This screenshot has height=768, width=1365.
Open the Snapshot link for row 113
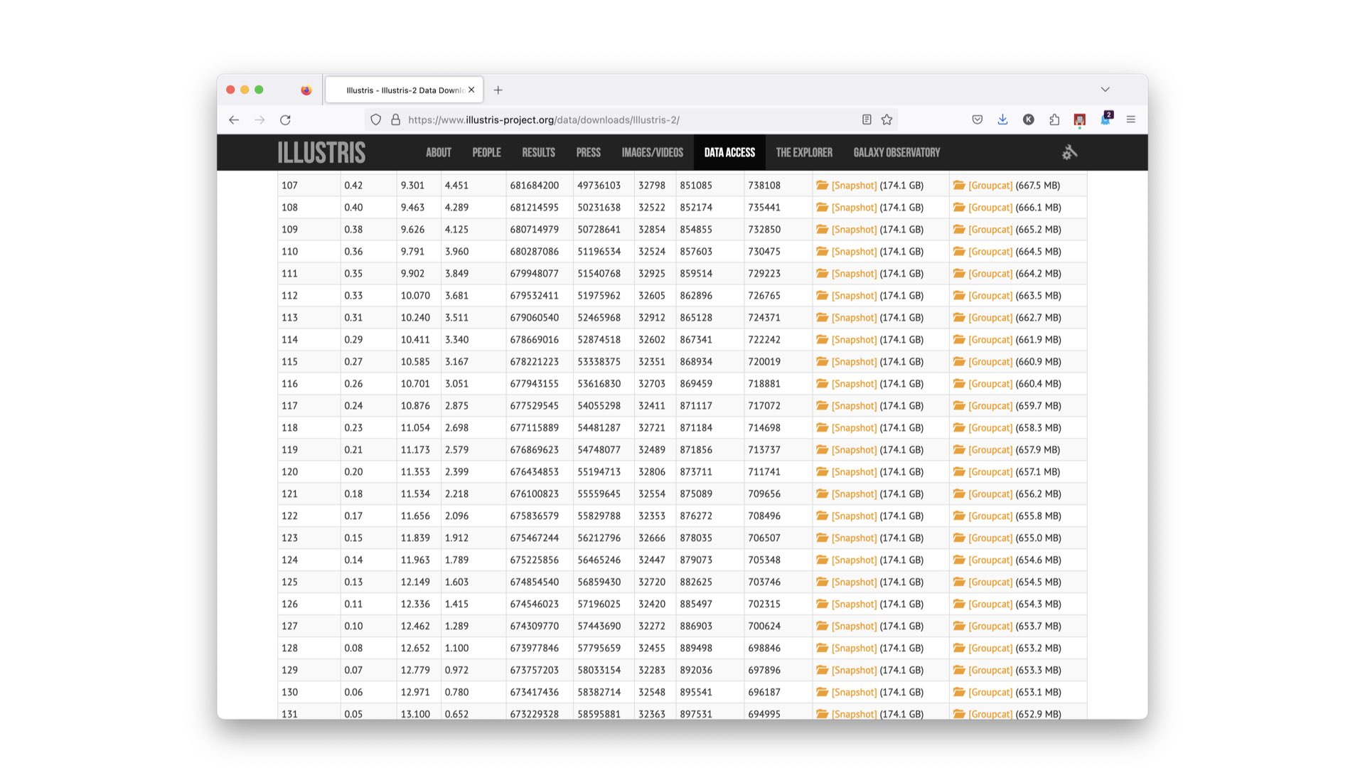854,318
